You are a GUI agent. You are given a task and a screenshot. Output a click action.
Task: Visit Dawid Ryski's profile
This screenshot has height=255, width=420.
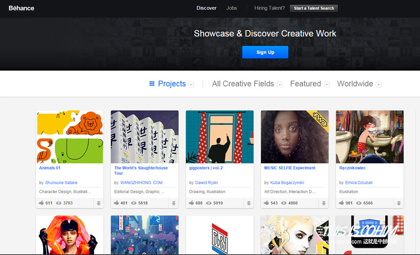[207, 183]
